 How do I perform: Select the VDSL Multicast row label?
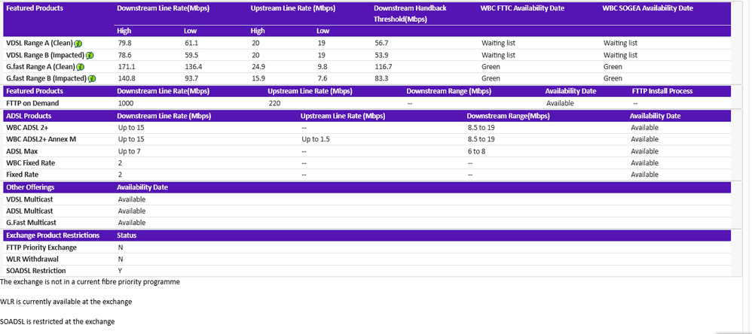(29, 199)
